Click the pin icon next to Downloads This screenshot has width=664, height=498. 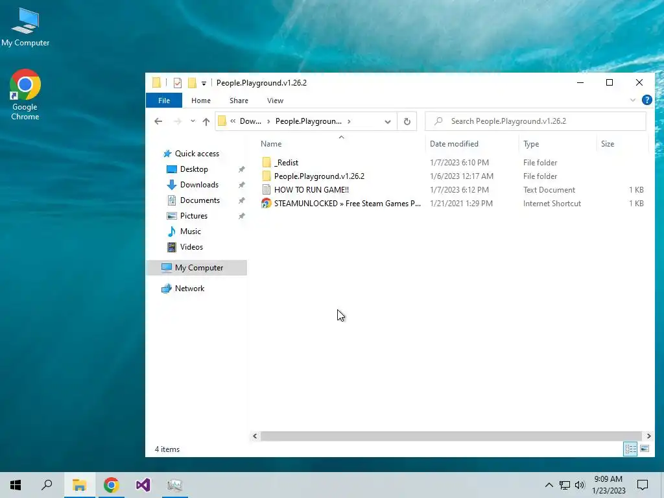pyautogui.click(x=241, y=185)
